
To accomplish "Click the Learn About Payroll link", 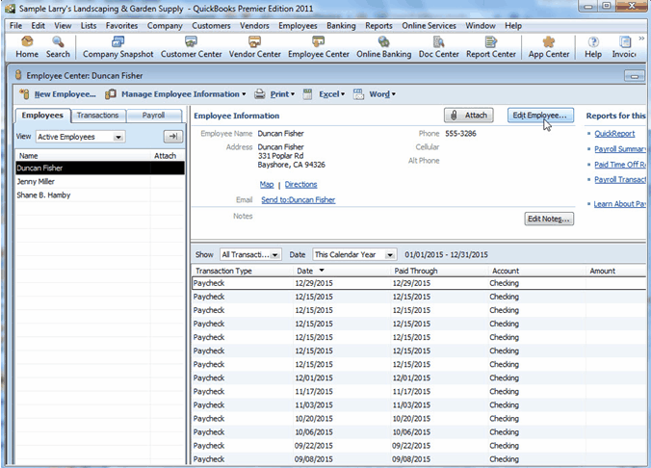I will (x=619, y=204).
